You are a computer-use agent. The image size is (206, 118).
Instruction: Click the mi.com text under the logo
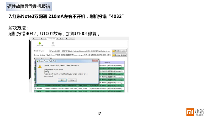[x=199, y=115]
